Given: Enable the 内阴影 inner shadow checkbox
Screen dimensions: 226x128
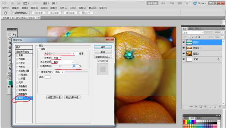Looking at the screenshot, I should pyautogui.click(x=17, y=59).
